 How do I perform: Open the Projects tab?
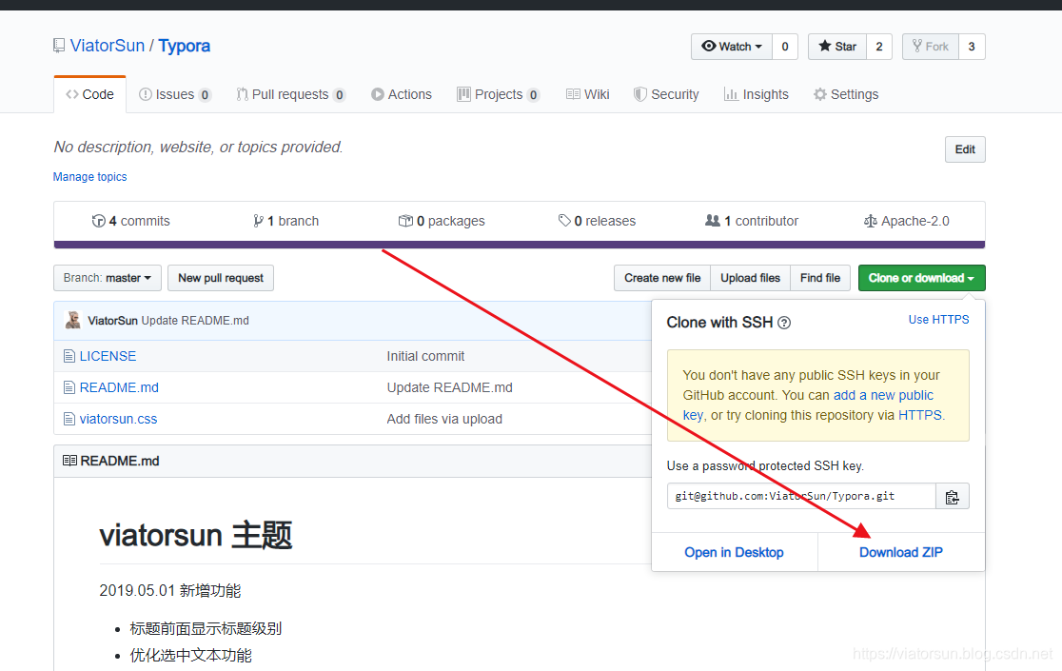point(499,94)
